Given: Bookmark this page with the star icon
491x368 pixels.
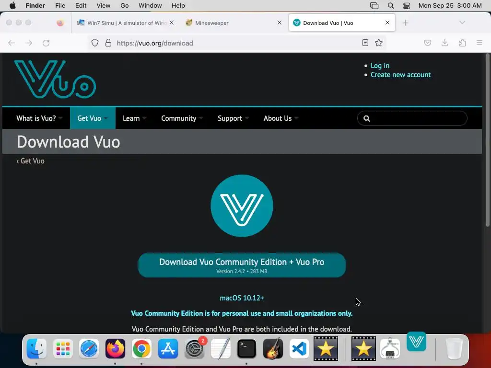Looking at the screenshot, I should [x=379, y=43].
